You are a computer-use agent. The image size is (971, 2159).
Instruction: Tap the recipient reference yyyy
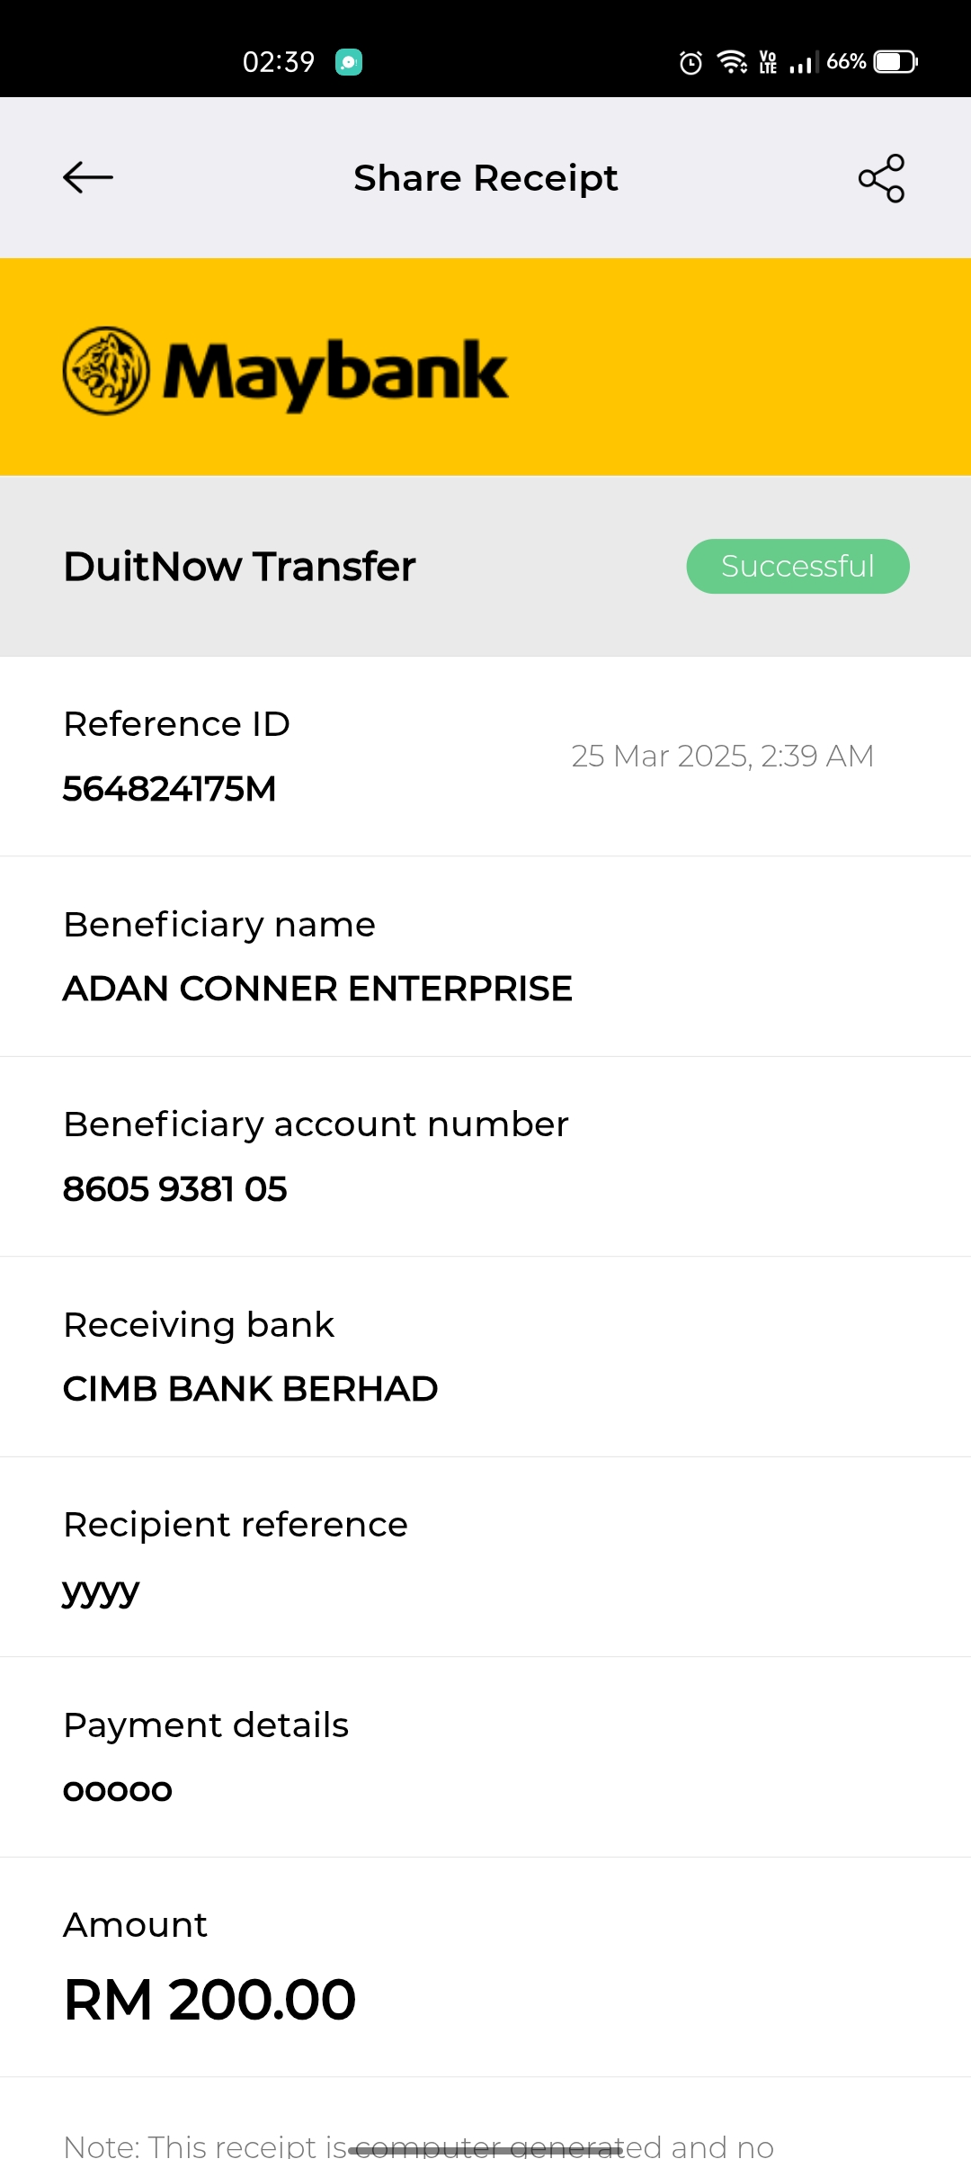point(101,1590)
